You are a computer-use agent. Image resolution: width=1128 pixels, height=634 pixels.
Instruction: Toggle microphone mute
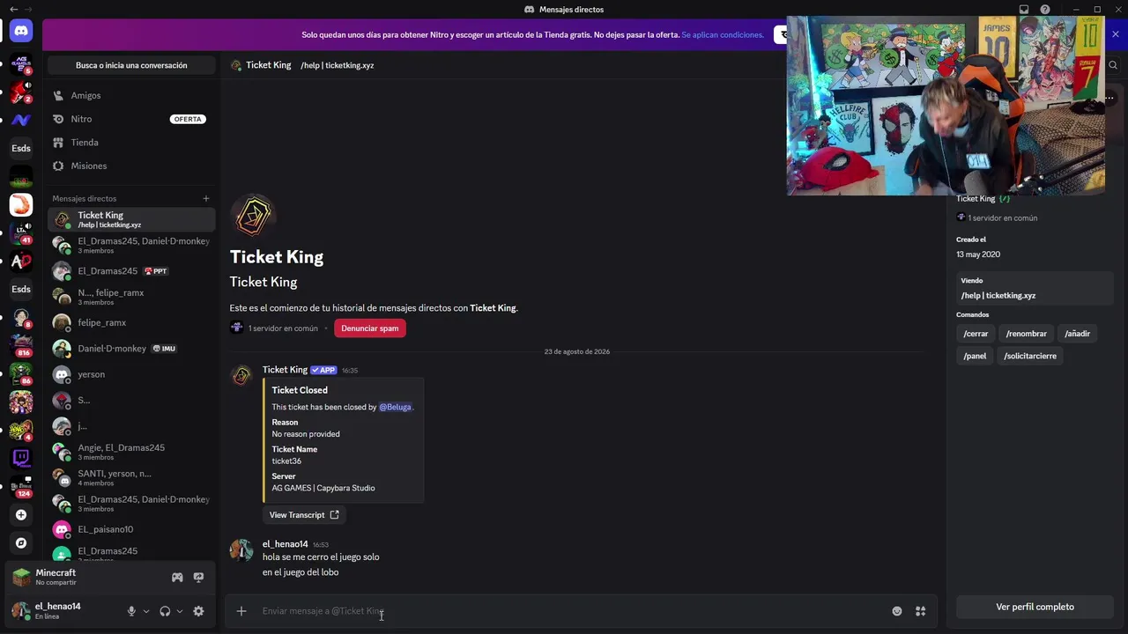pyautogui.click(x=131, y=611)
